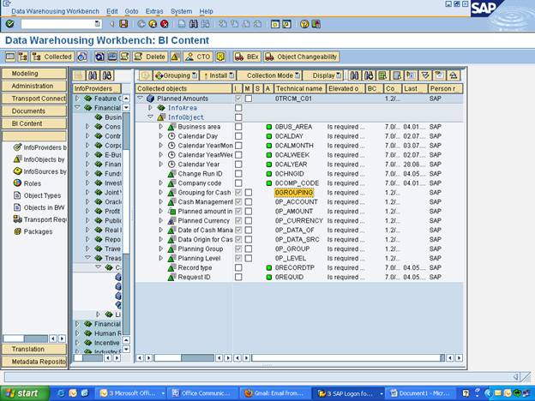Open the Edit menu
The width and height of the screenshot is (535, 401).
(x=112, y=11)
